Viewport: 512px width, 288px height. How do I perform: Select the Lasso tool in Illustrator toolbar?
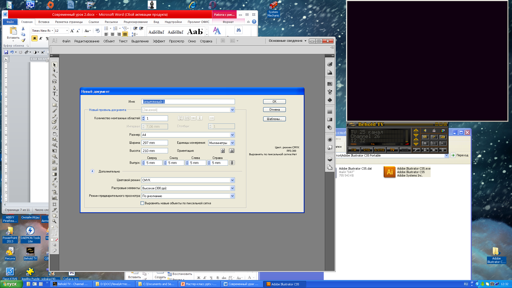coord(54,82)
